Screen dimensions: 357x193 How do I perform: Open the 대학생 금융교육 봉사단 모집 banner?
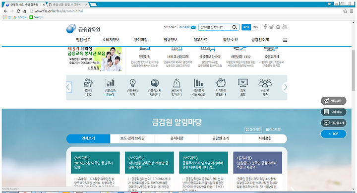click(x=94, y=59)
